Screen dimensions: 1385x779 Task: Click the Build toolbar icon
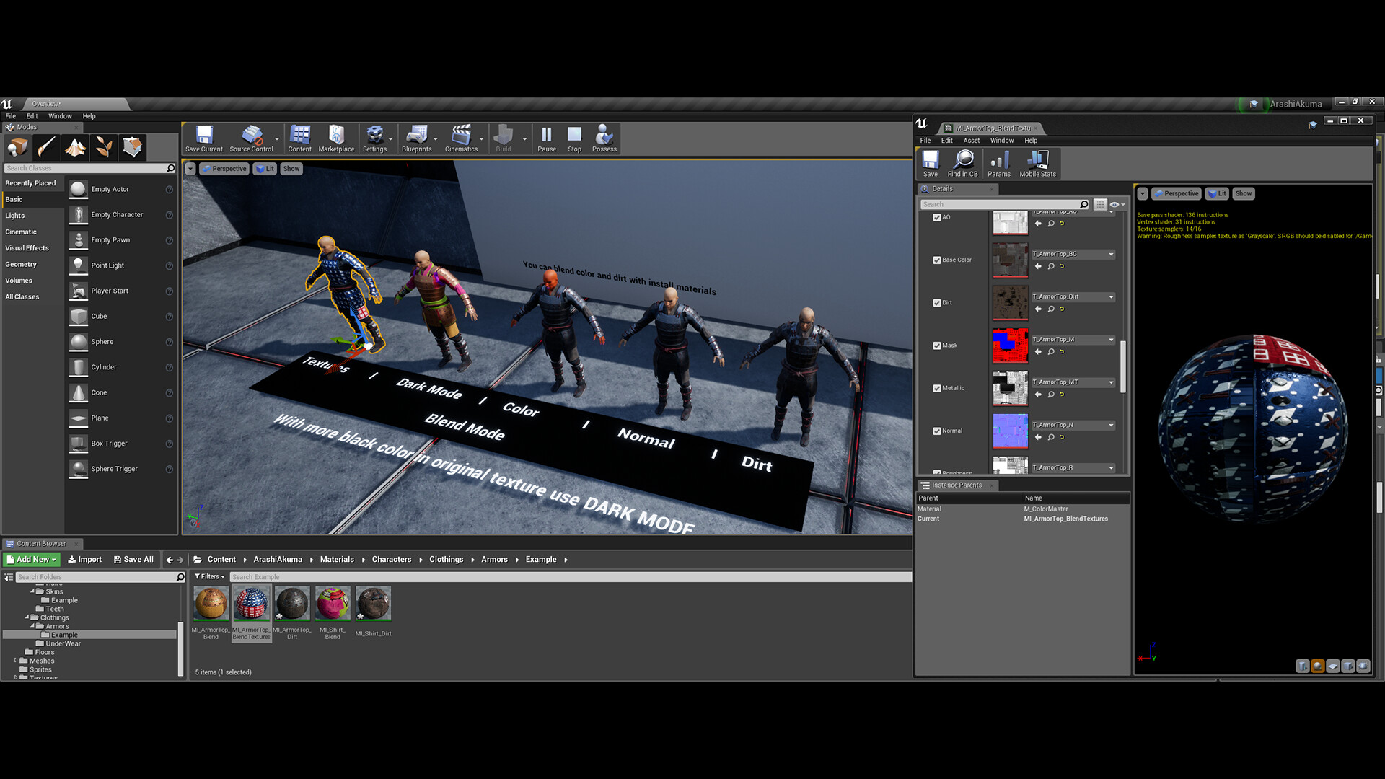click(x=504, y=138)
